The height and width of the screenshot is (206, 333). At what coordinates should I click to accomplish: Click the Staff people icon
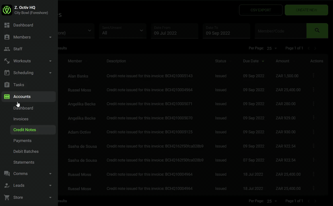pyautogui.click(x=7, y=49)
